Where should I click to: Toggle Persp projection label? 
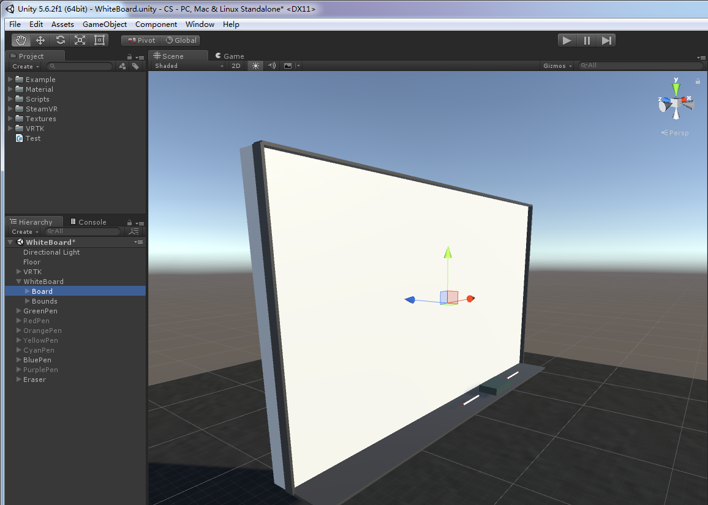(675, 133)
